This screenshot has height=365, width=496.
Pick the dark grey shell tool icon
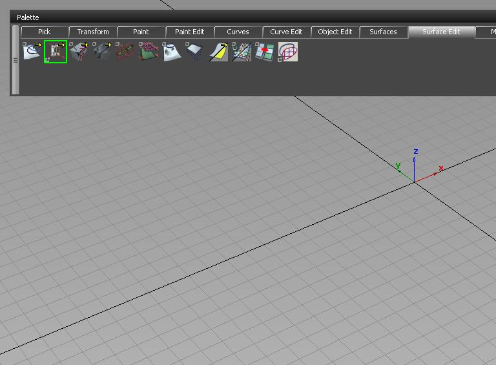pos(102,52)
